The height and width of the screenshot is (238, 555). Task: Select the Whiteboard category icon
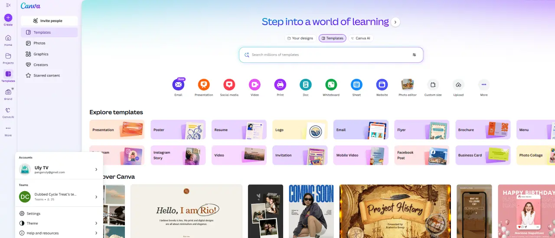pyautogui.click(x=331, y=84)
